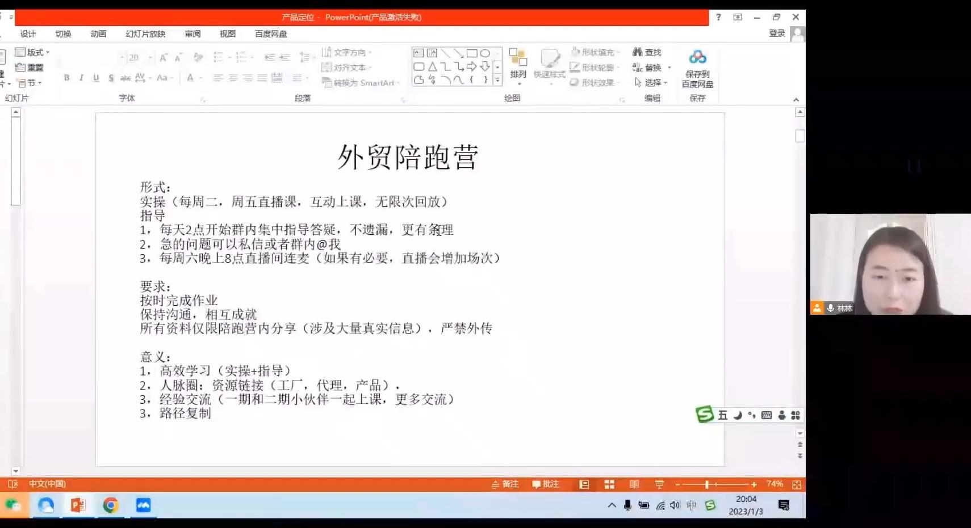Click the zoom slider in status bar
Screen dimensions: 971x528
pos(707,484)
